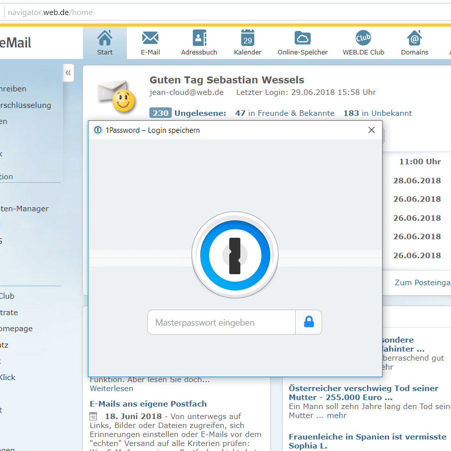451x451 pixels.
Task: Select the mail row dated 28.06.2018
Action: 417,181
